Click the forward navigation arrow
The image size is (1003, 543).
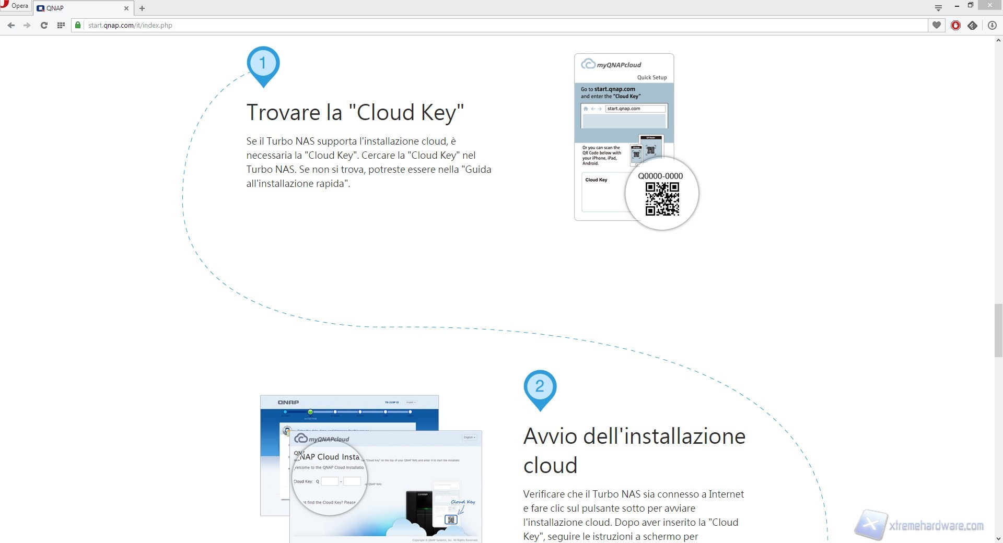27,25
